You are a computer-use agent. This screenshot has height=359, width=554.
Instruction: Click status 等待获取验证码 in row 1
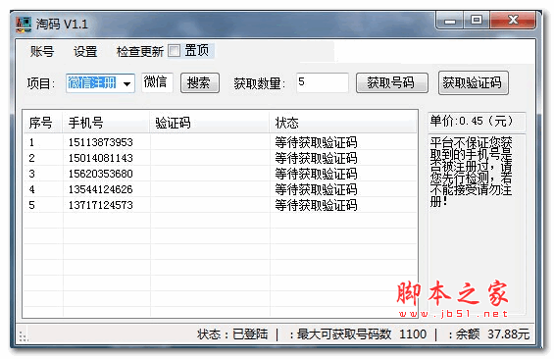[x=316, y=142]
